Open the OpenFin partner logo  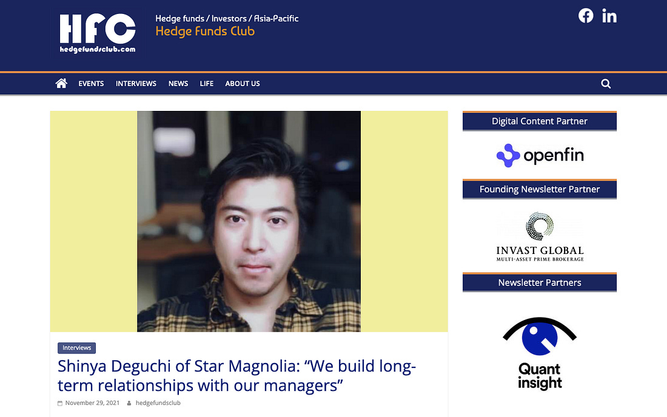coord(540,155)
